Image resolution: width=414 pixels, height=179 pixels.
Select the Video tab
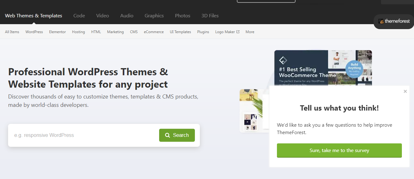pyautogui.click(x=102, y=16)
